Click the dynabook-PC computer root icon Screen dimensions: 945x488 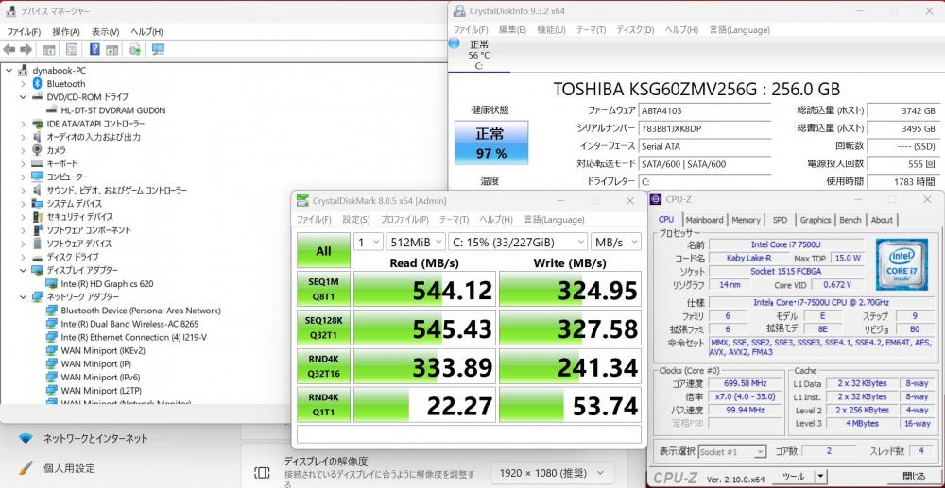pyautogui.click(x=24, y=70)
